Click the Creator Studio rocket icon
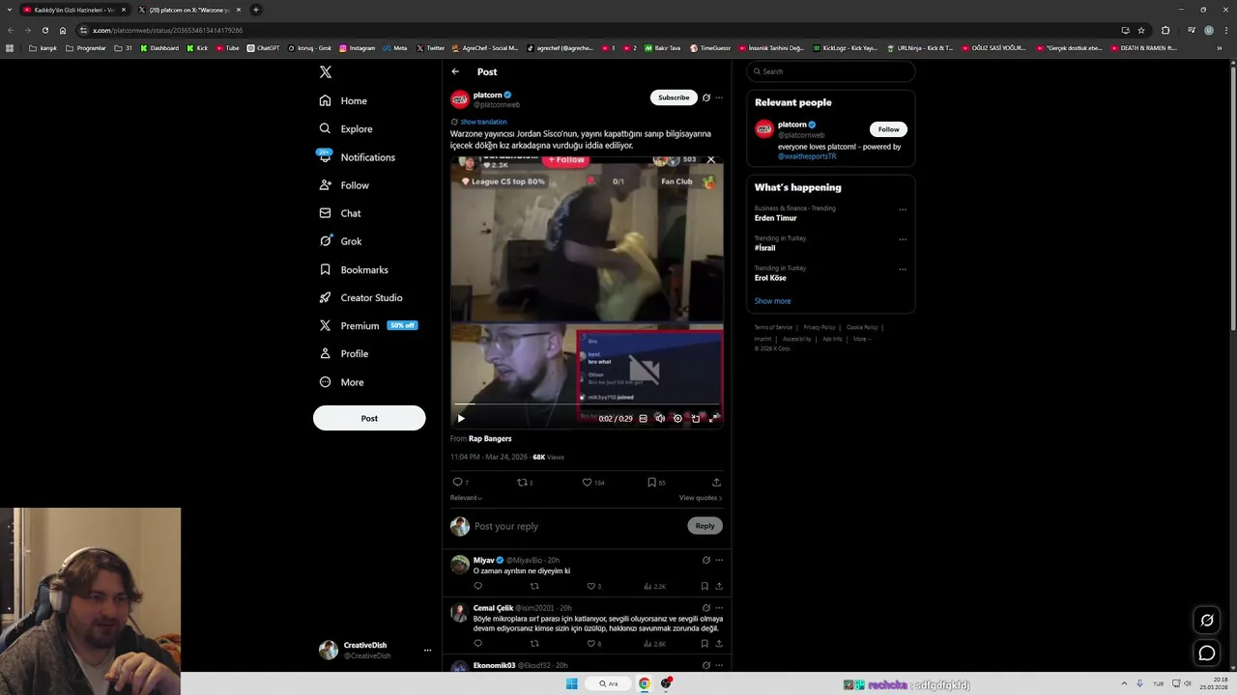 coord(325,297)
